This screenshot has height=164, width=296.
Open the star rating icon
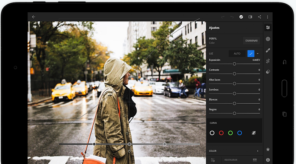click(268, 149)
